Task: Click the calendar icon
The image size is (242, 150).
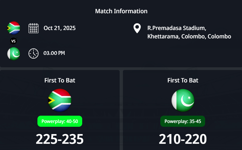Action: click(34, 28)
